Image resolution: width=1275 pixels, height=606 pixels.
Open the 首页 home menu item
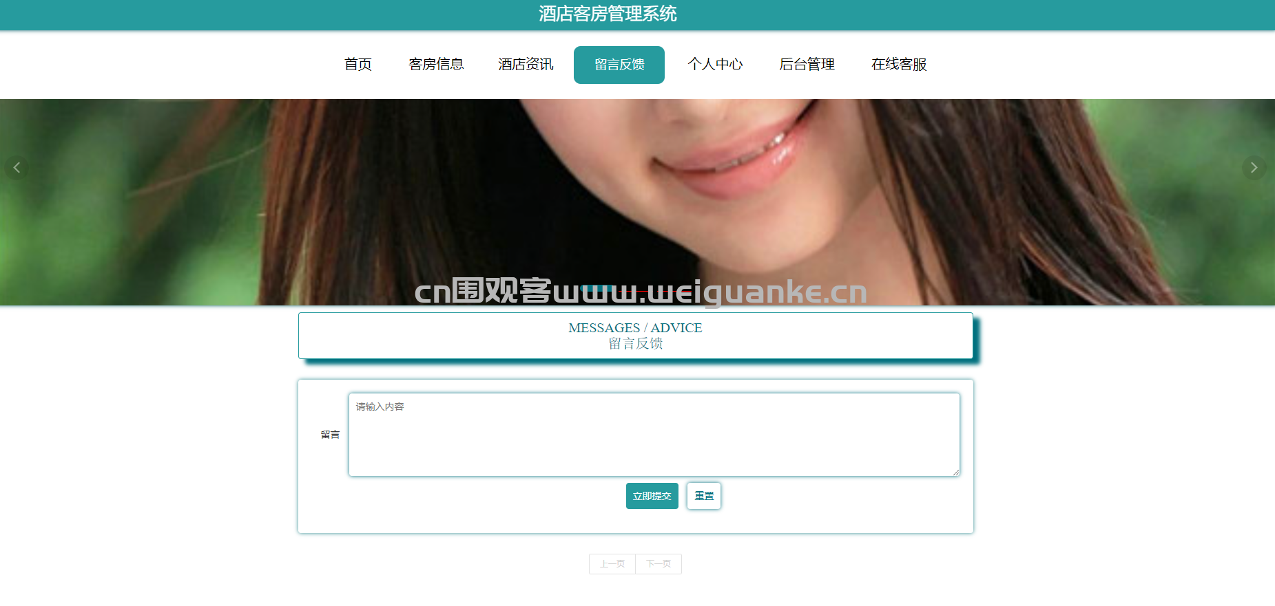(x=357, y=65)
